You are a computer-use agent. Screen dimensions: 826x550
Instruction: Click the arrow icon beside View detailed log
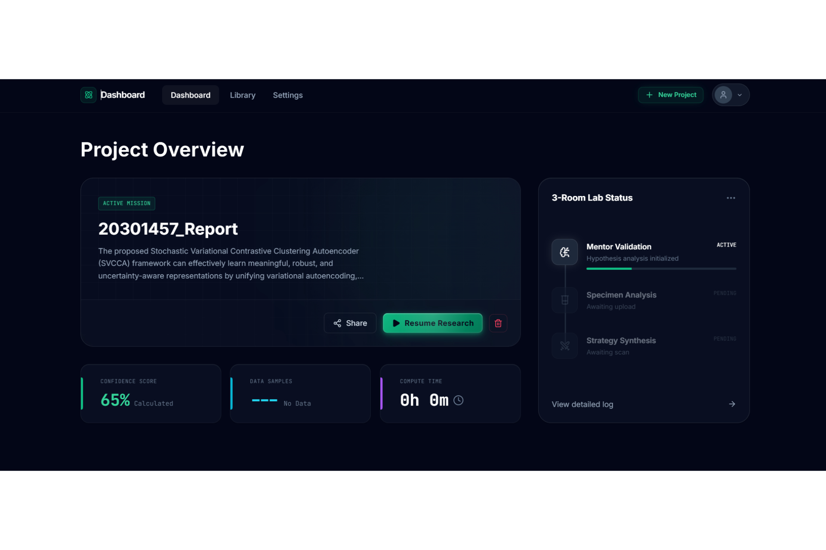pyautogui.click(x=732, y=404)
